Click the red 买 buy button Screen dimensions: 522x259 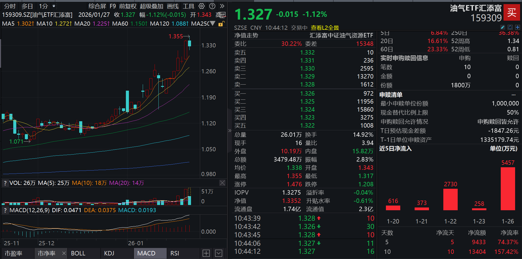coord(512,12)
